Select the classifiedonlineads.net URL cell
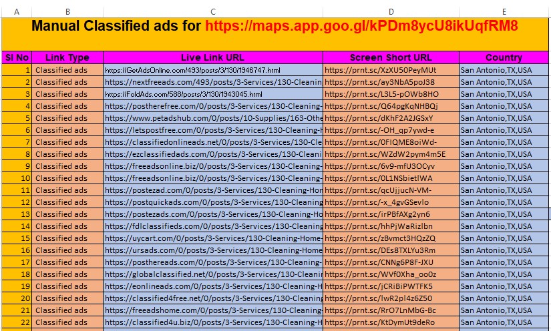 tap(213, 142)
